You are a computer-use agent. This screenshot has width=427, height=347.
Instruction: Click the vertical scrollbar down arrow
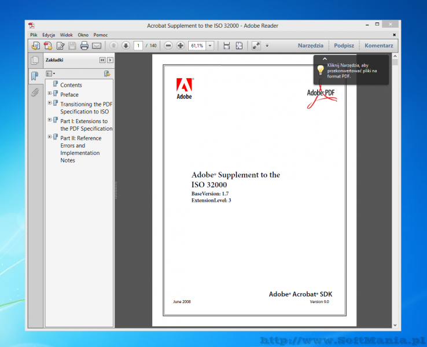(395, 325)
